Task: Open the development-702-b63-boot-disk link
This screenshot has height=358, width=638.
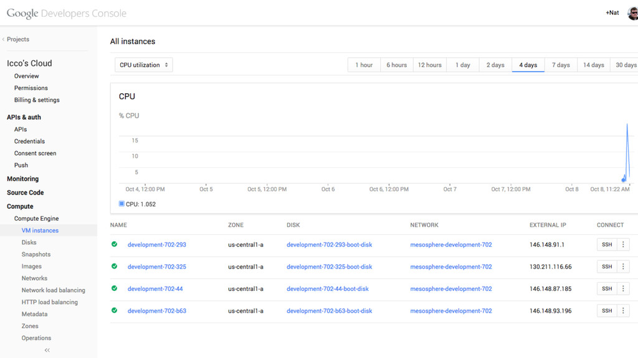Action: 329,311
